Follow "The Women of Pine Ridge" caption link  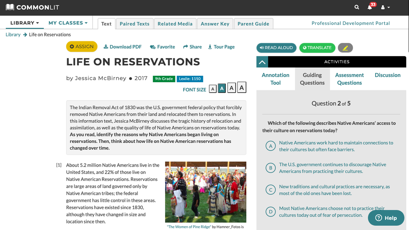pos(189,227)
